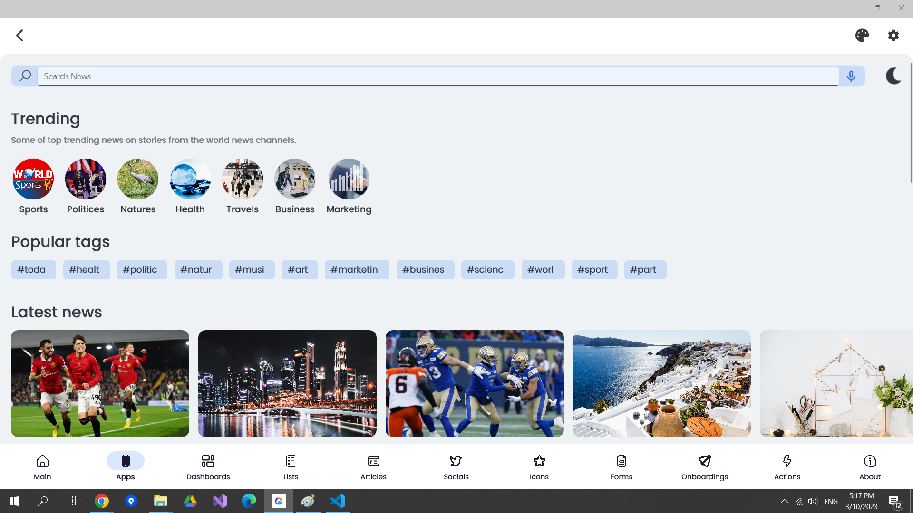Click the back arrow icon

pyautogui.click(x=19, y=36)
